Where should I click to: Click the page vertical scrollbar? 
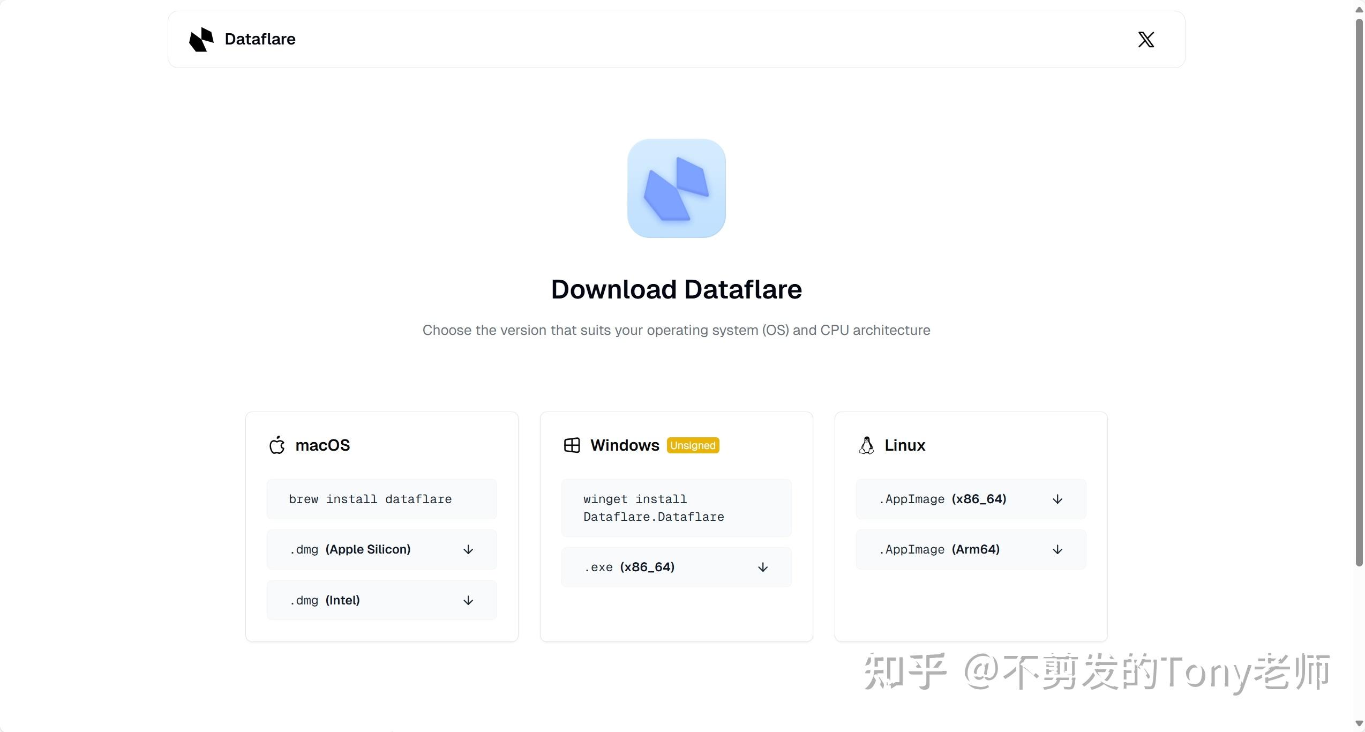click(x=1359, y=292)
